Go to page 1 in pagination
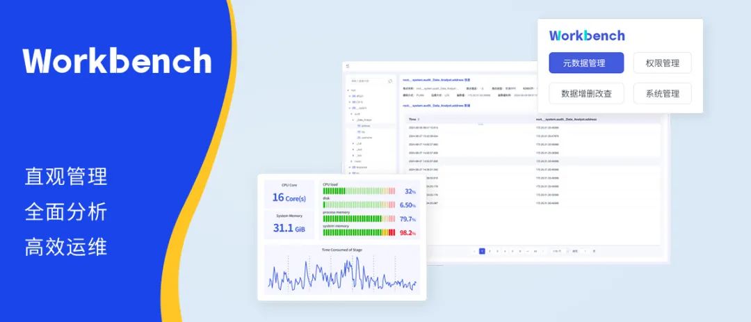The width and height of the screenshot is (751, 322). pyautogui.click(x=482, y=251)
